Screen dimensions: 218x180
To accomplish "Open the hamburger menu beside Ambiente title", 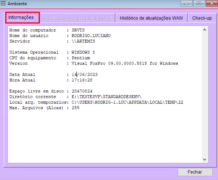I will click(4, 4).
